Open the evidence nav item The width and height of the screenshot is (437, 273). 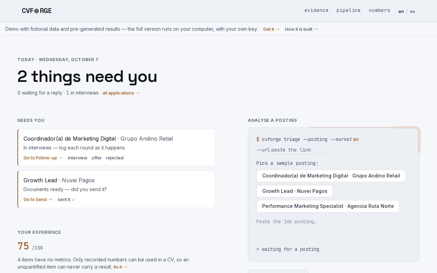click(316, 10)
